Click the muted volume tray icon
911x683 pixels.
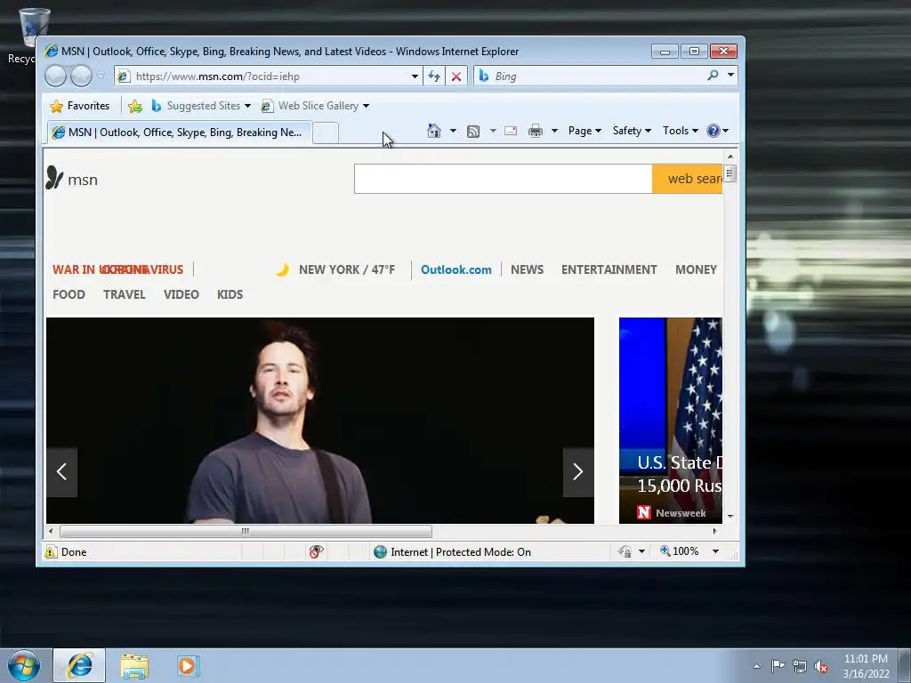tap(821, 666)
